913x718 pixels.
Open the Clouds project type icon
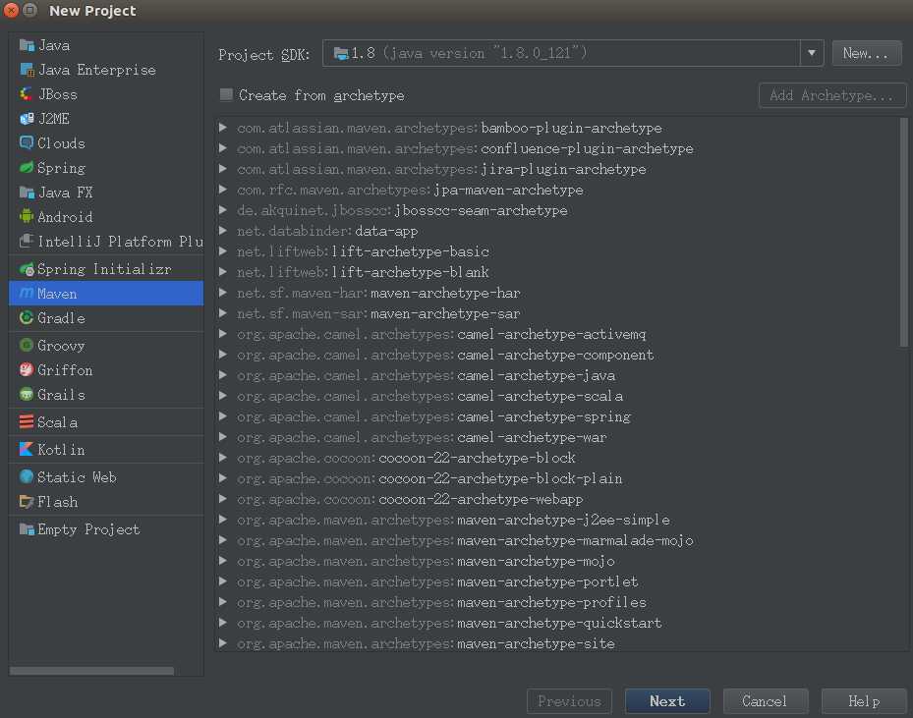coord(27,143)
